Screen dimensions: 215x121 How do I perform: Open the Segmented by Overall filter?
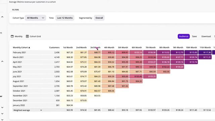(99, 18)
